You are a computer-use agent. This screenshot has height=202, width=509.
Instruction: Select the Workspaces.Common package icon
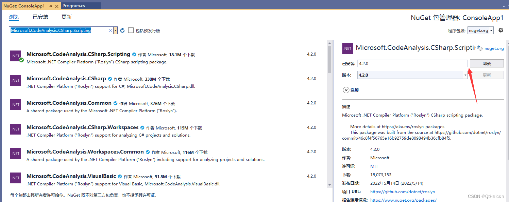(x=16, y=154)
